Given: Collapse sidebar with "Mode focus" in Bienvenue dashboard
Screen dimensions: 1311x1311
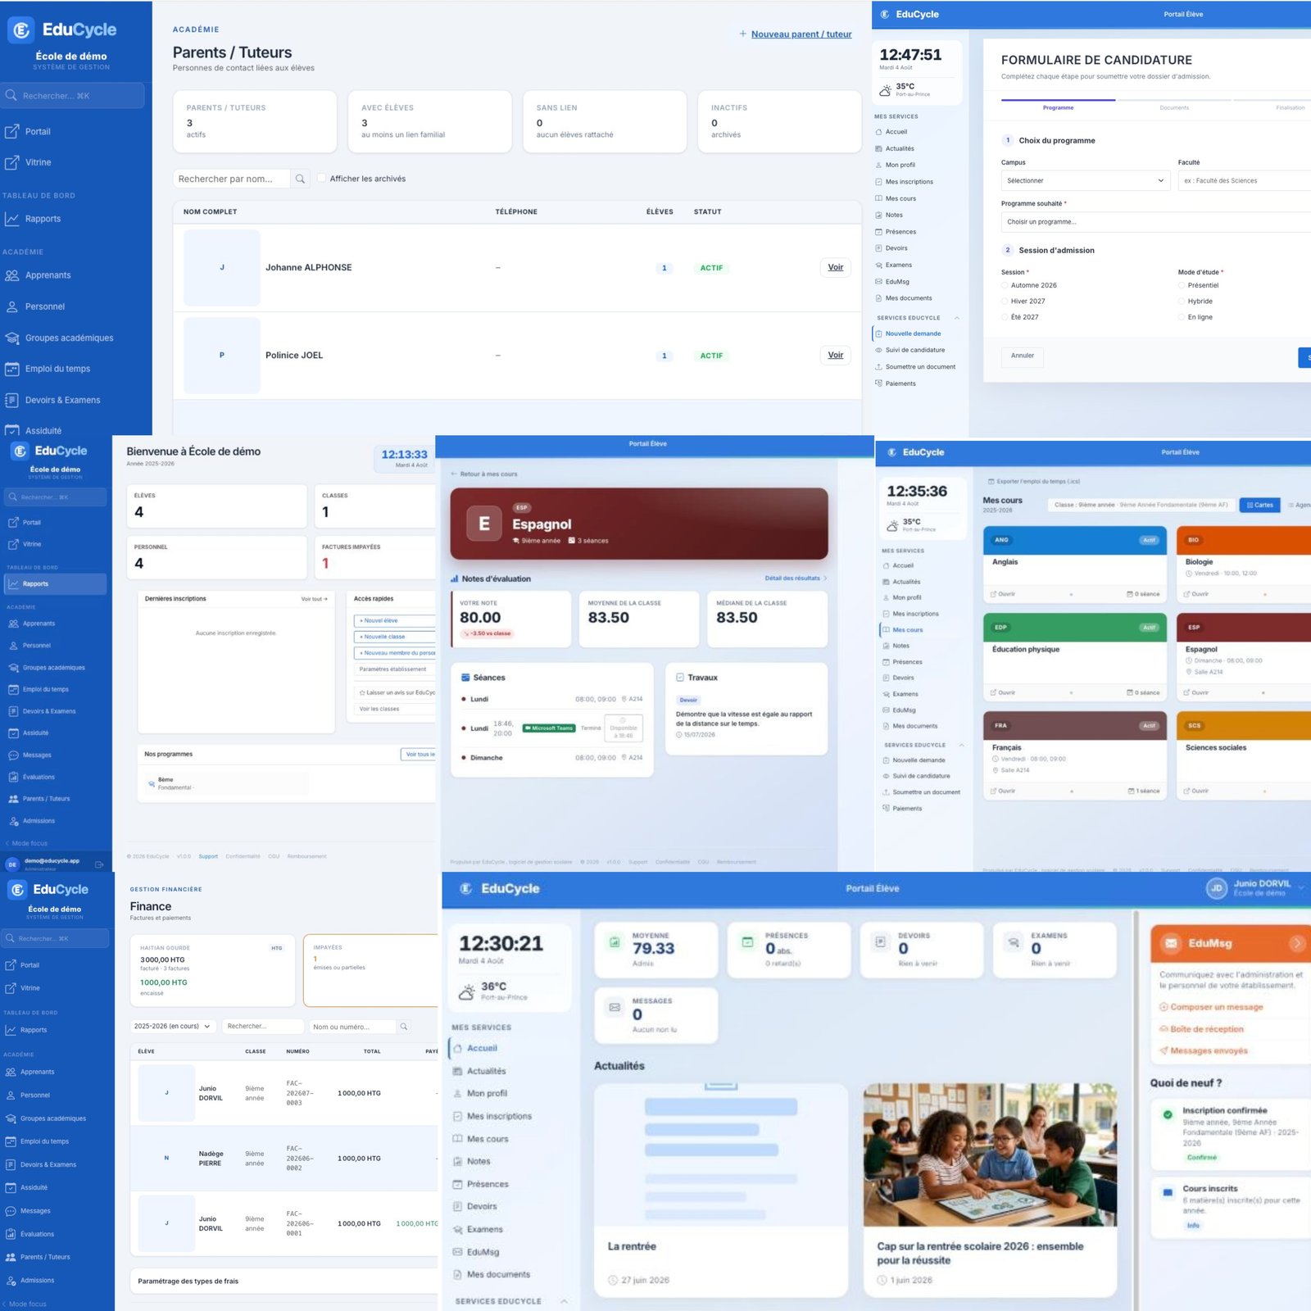Looking at the screenshot, I should click(x=27, y=843).
